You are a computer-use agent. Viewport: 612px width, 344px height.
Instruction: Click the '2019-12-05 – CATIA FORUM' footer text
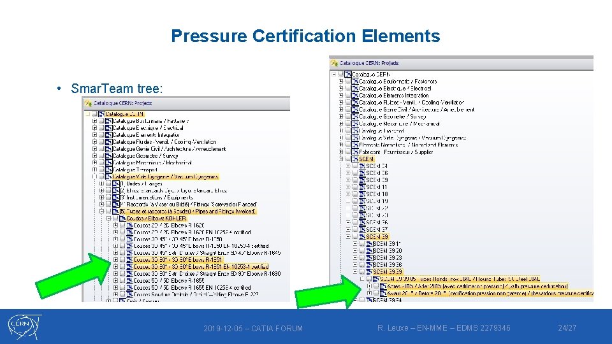coord(253,329)
